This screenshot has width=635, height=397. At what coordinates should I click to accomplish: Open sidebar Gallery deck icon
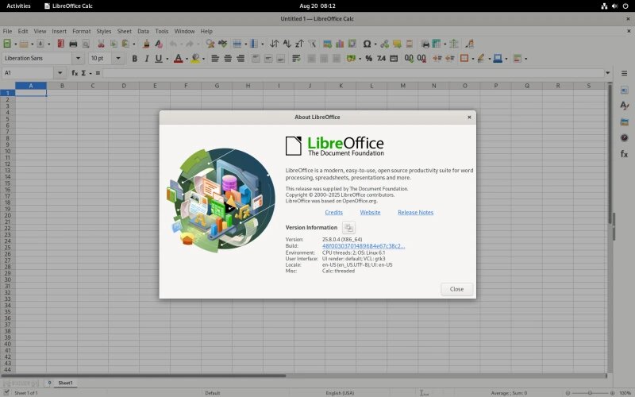click(624, 121)
